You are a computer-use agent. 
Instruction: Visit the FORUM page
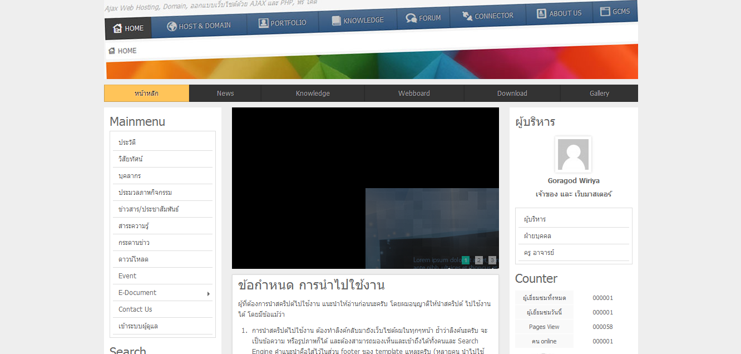[423, 18]
